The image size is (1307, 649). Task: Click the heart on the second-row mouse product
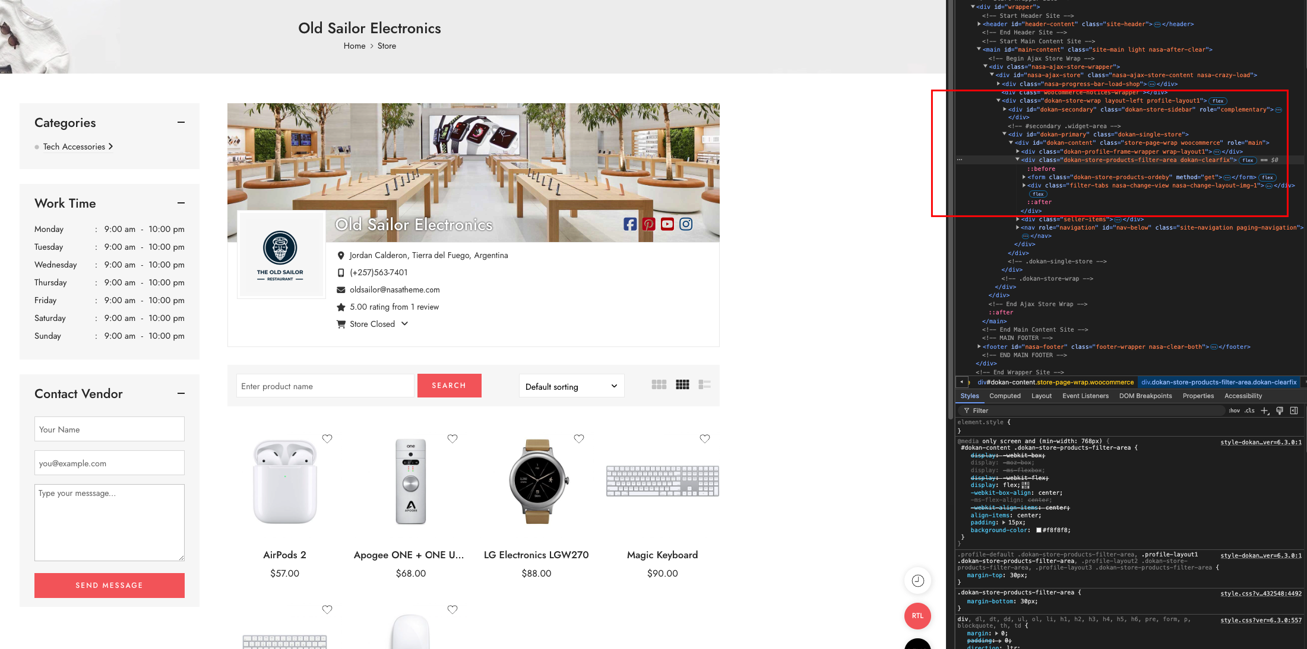coord(452,609)
